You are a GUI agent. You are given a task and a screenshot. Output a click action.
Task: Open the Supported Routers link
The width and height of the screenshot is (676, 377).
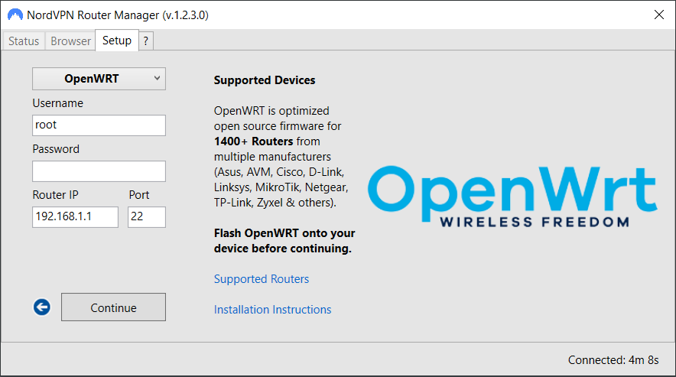[262, 279]
